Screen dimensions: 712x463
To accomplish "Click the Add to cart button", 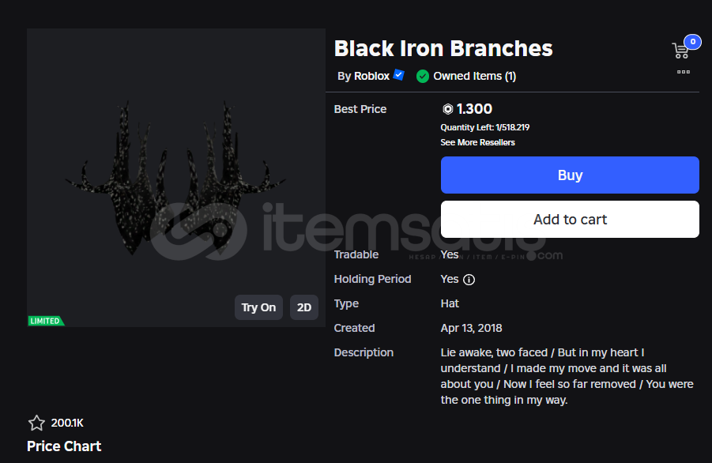I will [x=570, y=219].
